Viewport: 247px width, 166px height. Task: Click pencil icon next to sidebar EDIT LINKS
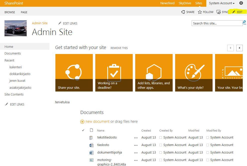click(x=6, y=104)
